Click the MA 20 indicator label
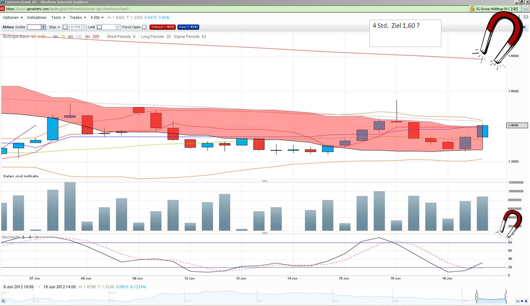Viewport: 530px width, 306px height. tap(59, 37)
